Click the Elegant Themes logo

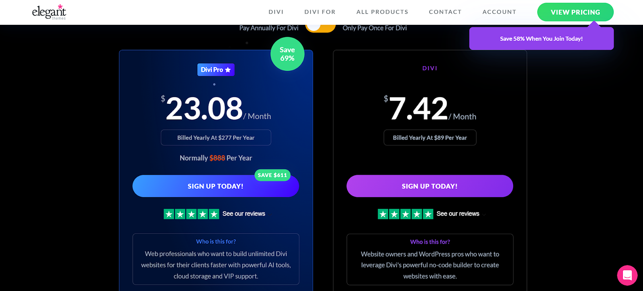[x=49, y=12]
